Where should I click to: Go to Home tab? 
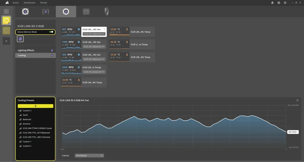point(16,3)
